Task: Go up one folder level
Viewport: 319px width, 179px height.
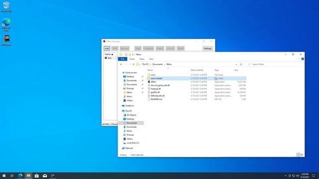Action: (x=133, y=64)
